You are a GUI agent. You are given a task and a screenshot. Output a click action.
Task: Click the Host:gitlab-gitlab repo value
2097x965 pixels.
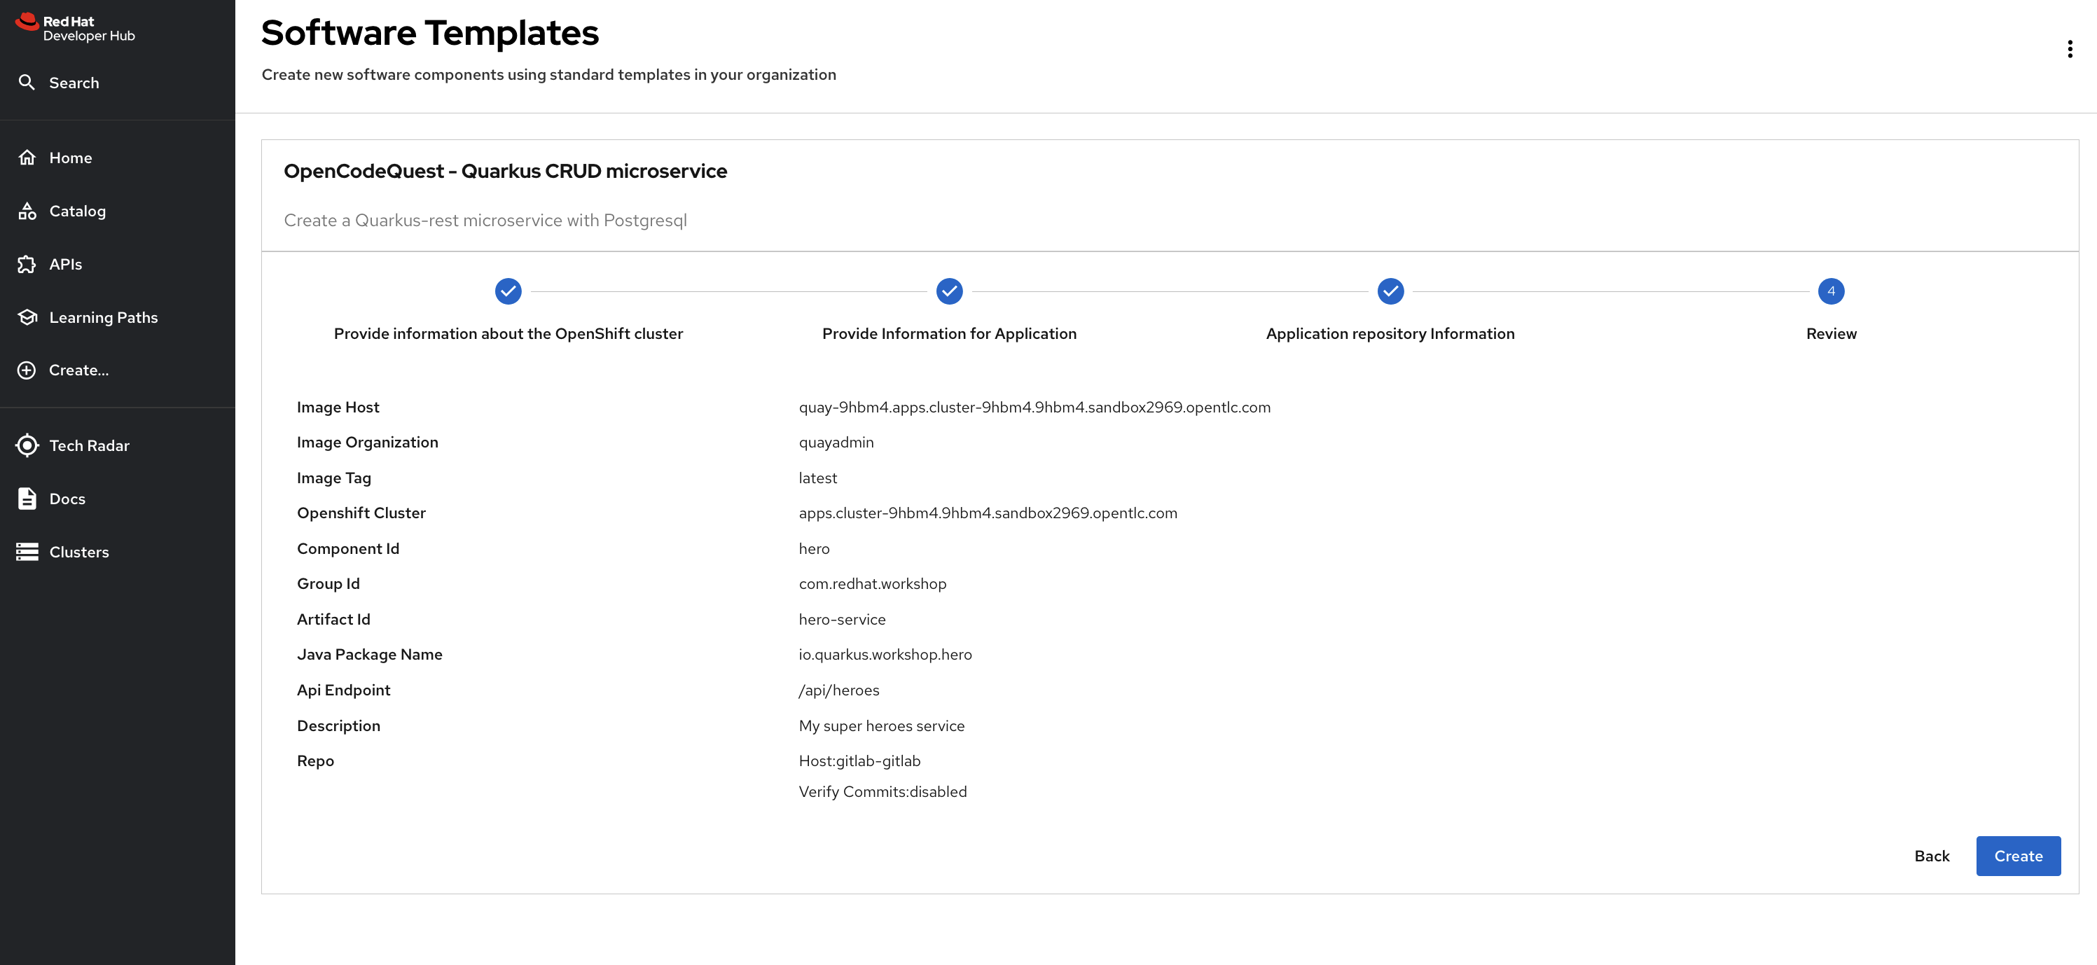pyautogui.click(x=859, y=761)
